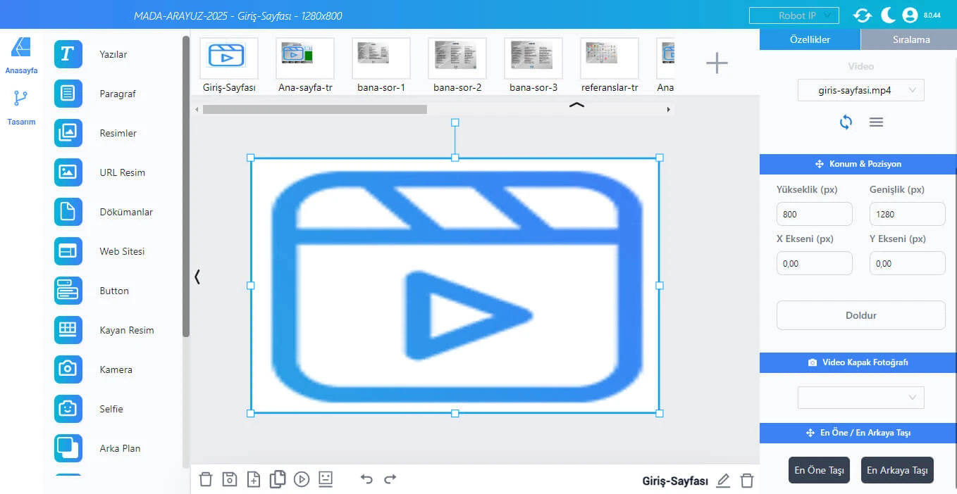
Task: Toggle dark mode with the moon icon
Action: (888, 15)
